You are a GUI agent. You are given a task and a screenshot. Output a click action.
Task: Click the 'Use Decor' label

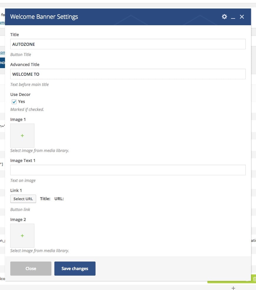click(x=20, y=95)
